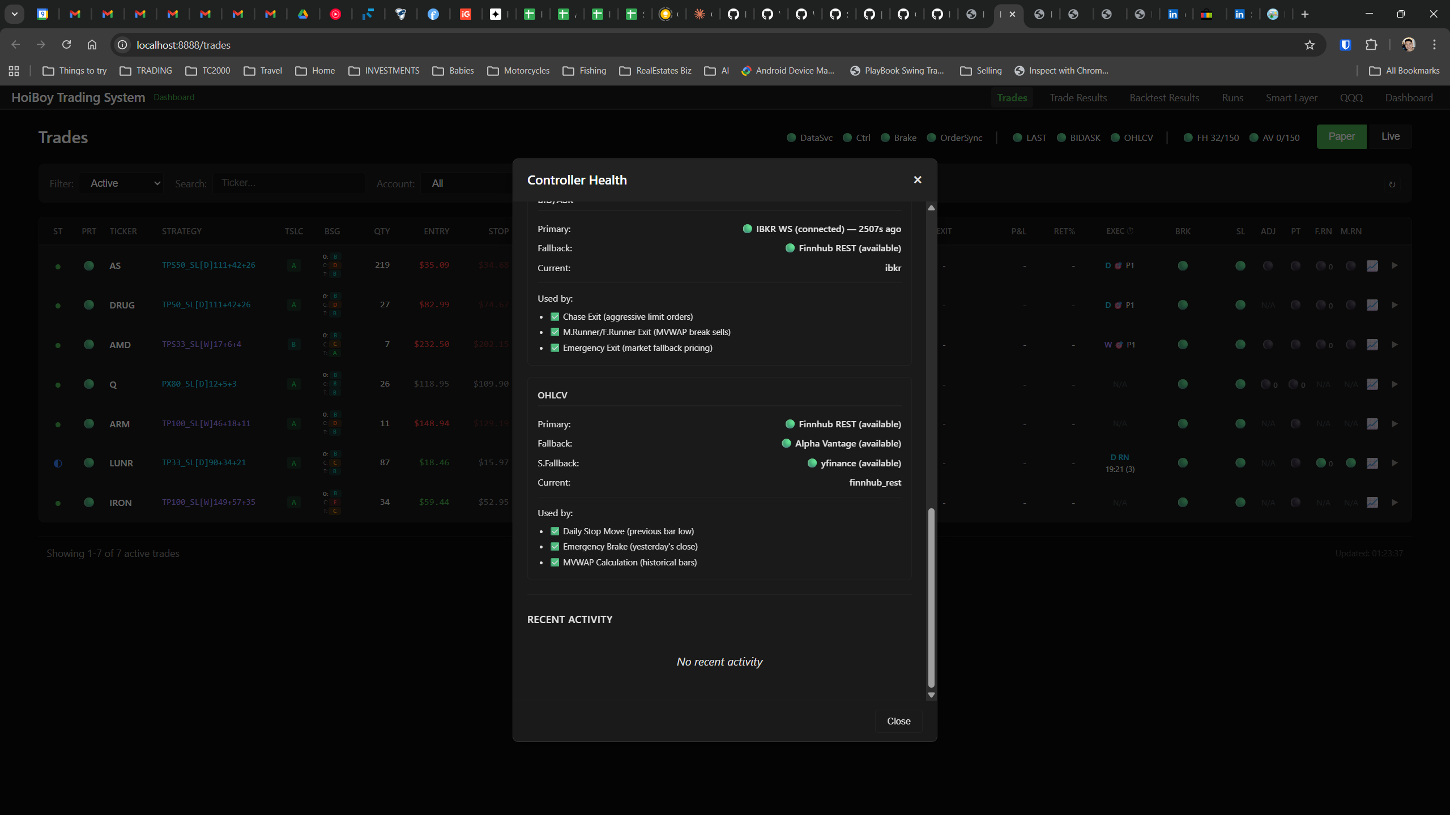The image size is (1450, 815).
Task: Open the price chart icon for Q row
Action: [x=1372, y=384]
